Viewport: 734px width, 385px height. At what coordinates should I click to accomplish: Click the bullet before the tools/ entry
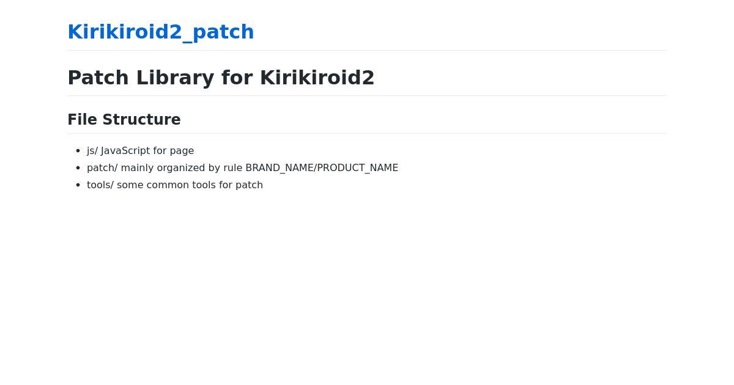[78, 185]
